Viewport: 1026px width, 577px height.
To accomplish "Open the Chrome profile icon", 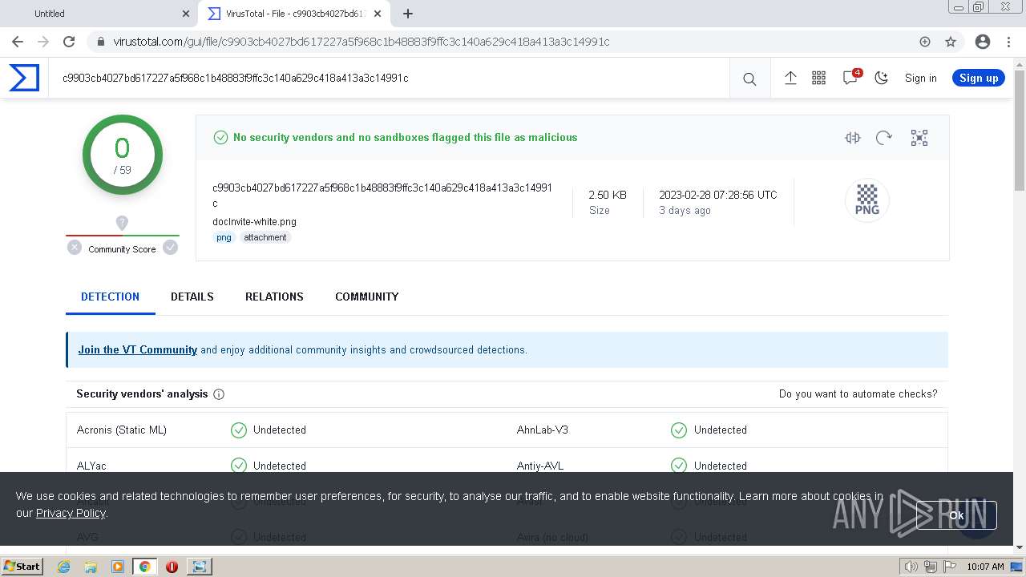I will click(x=983, y=42).
